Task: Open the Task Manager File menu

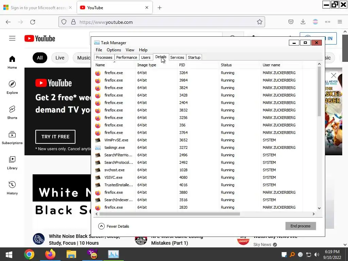Action: (x=99, y=50)
